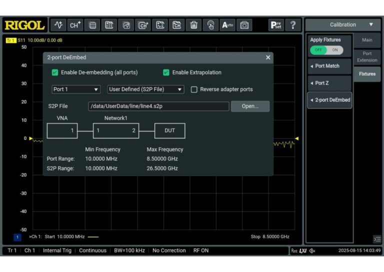Click Internal Trig in status bar
The width and height of the screenshot is (384, 272).
click(57, 250)
